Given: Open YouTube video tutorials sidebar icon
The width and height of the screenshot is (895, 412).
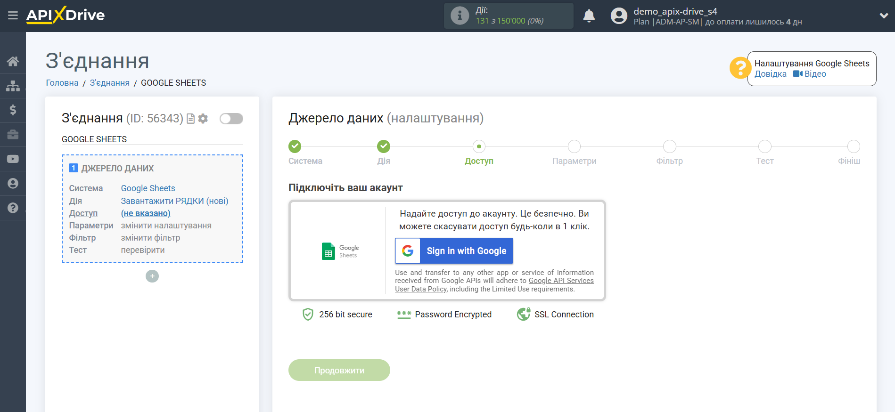Looking at the screenshot, I should point(13,159).
